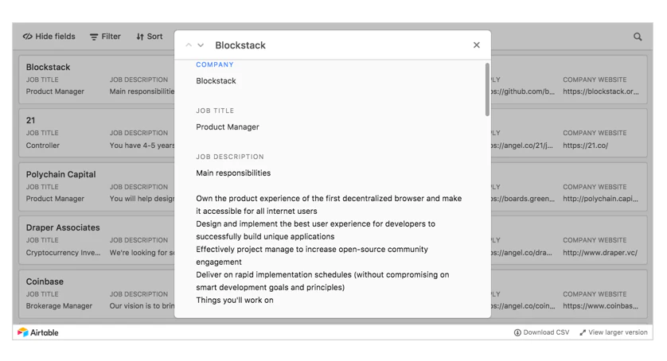Click the Controller job title
The image size is (667, 361).
[42, 146]
